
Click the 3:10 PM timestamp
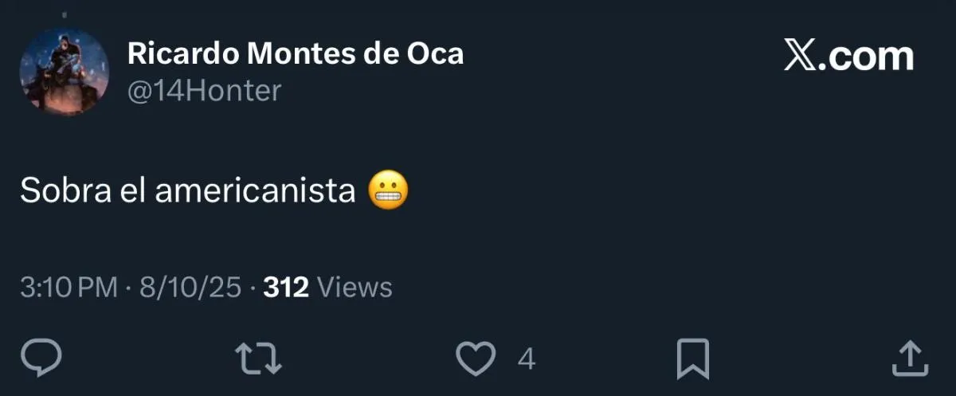pyautogui.click(x=69, y=287)
